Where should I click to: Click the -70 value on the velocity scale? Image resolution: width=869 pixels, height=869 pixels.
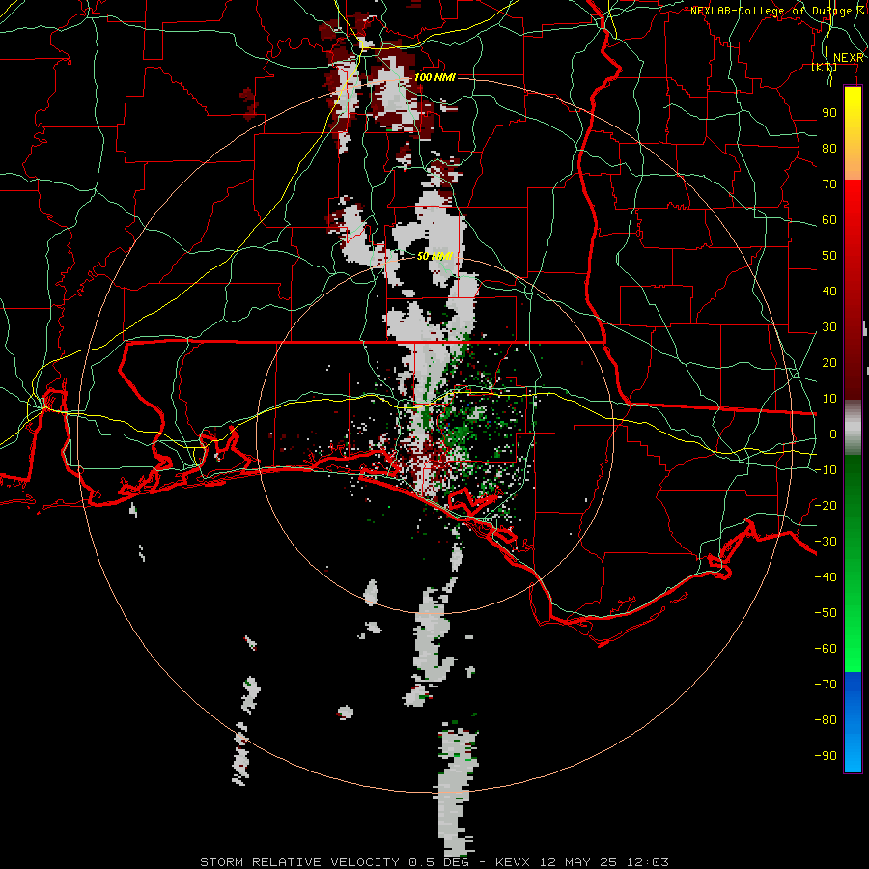pyautogui.click(x=826, y=685)
